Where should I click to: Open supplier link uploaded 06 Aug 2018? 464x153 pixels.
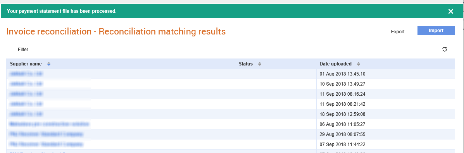(x=49, y=124)
